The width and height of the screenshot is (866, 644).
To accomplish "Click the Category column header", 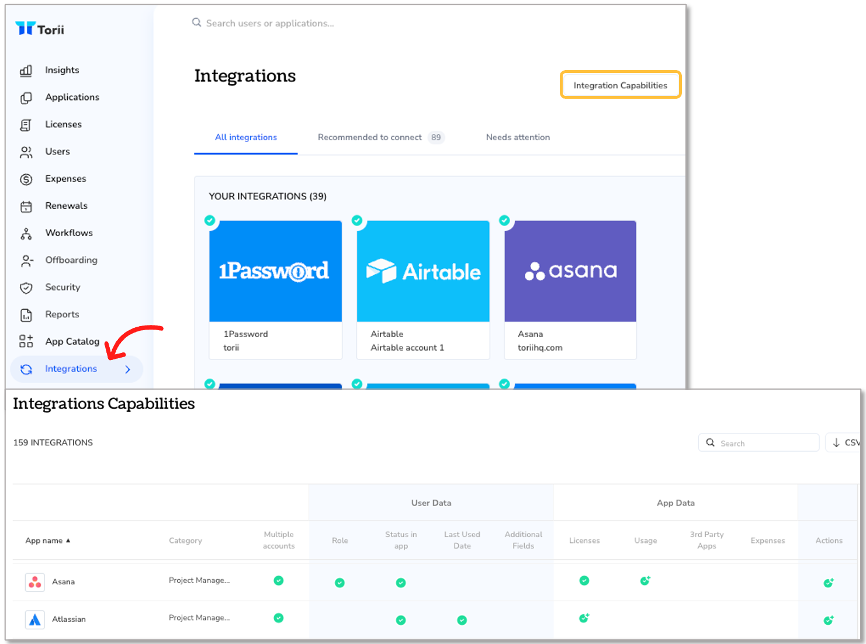I will (x=185, y=541).
